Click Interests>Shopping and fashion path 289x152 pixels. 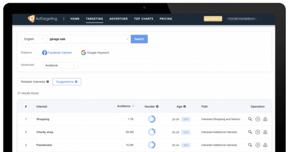[221, 119]
